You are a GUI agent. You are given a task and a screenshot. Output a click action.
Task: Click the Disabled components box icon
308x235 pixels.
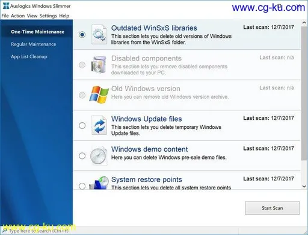point(99,65)
